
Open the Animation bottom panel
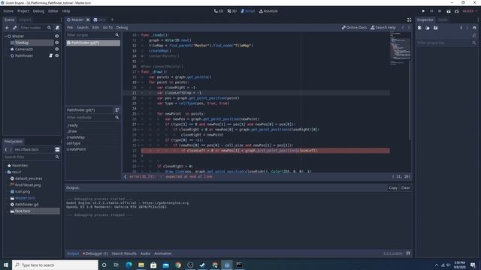pyautogui.click(x=162, y=253)
